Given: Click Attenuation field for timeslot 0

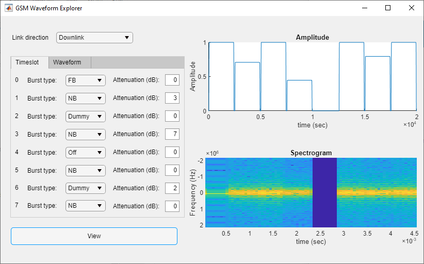Looking at the screenshot, I should click(x=172, y=80).
